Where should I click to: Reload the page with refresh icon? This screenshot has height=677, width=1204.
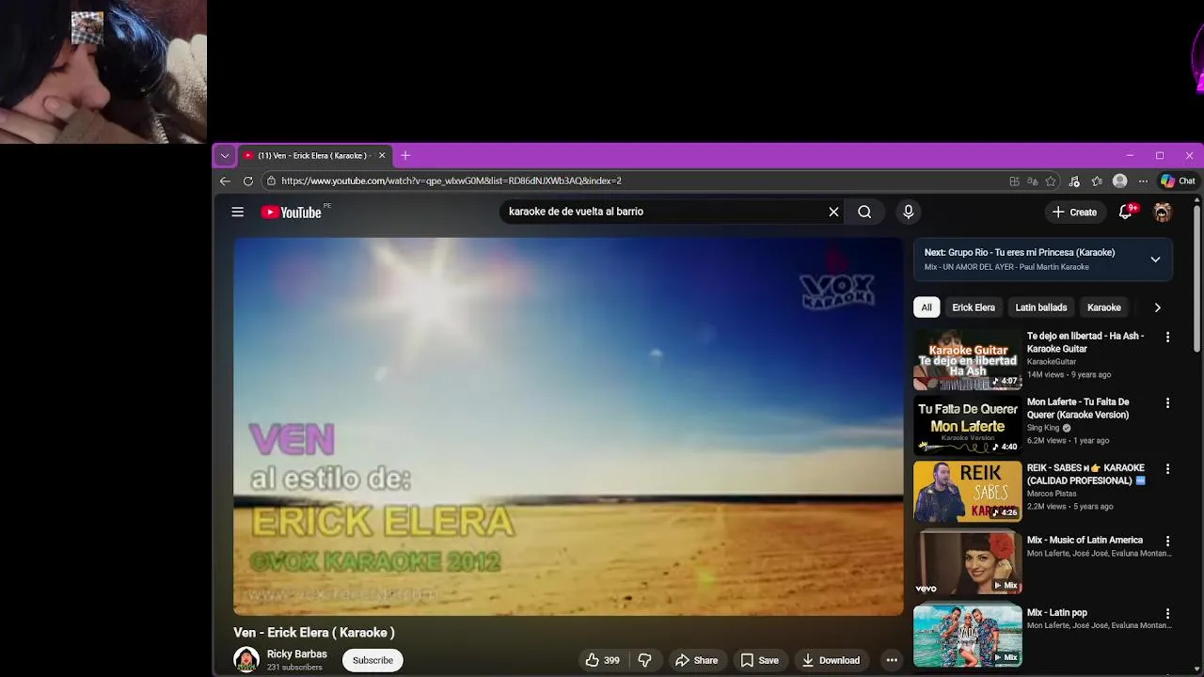tap(248, 181)
